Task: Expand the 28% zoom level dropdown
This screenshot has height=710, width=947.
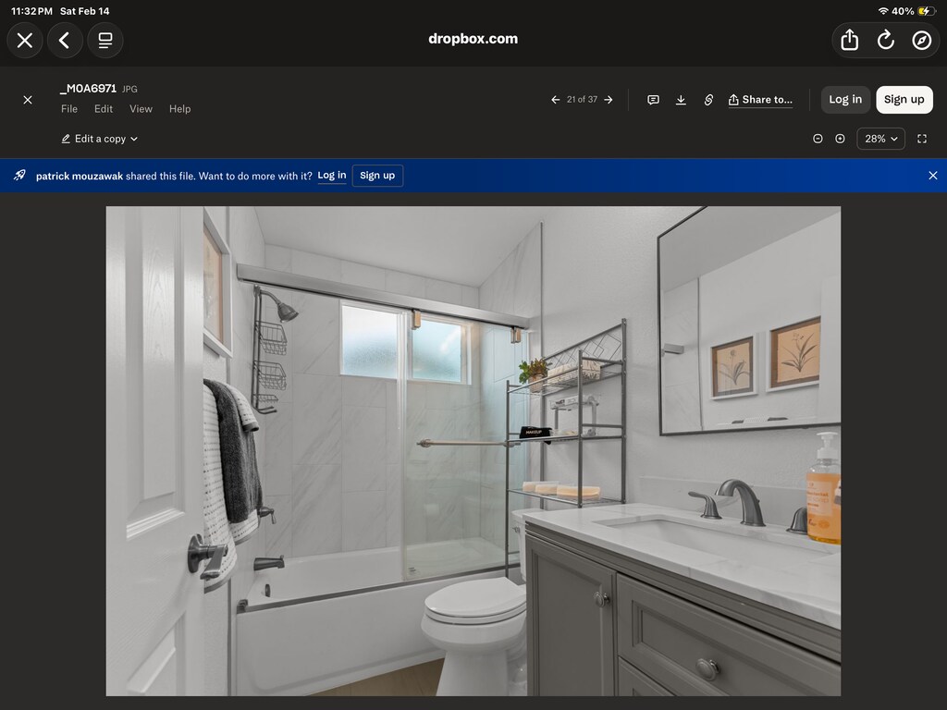Action: pos(880,139)
